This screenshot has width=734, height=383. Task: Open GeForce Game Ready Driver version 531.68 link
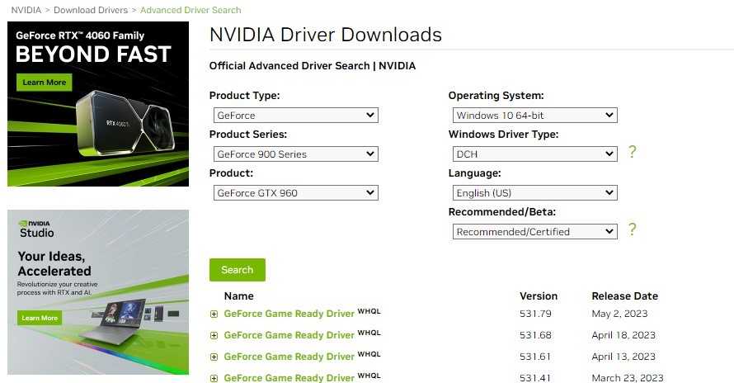tap(289, 335)
